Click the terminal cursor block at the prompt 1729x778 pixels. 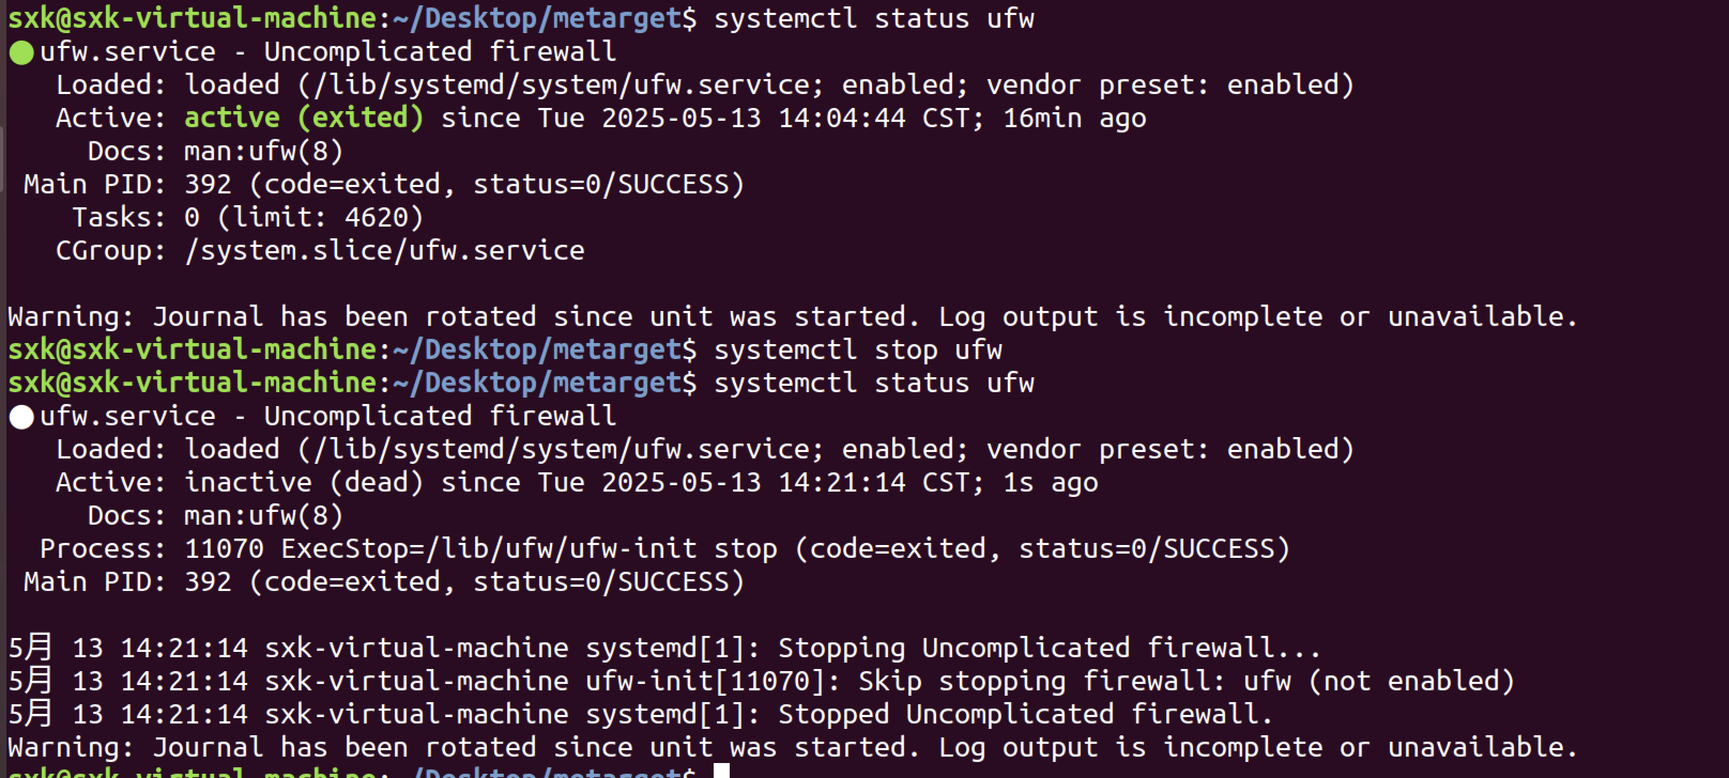pos(721,770)
